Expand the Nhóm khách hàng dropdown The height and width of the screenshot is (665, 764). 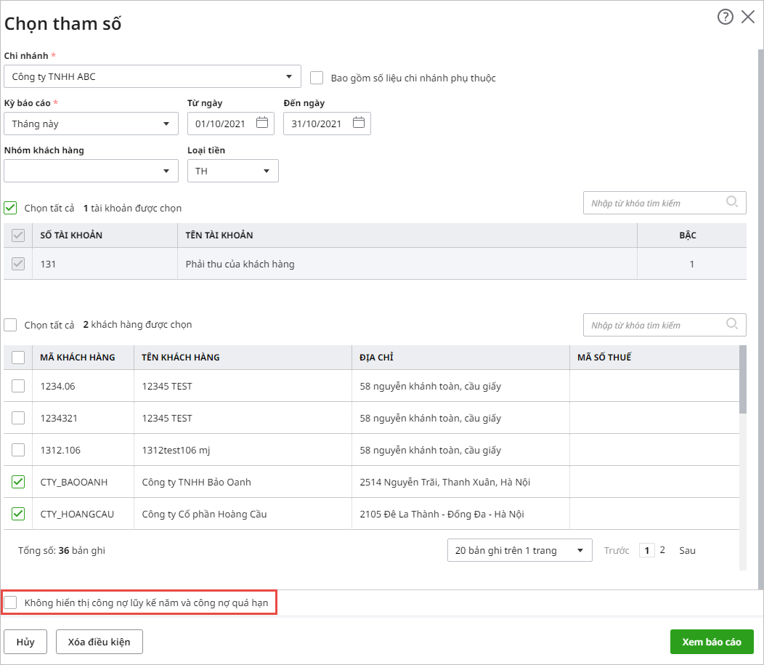[166, 171]
